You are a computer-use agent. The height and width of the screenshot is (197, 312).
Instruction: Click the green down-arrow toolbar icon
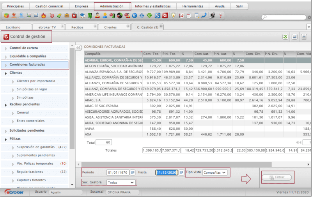149,16
